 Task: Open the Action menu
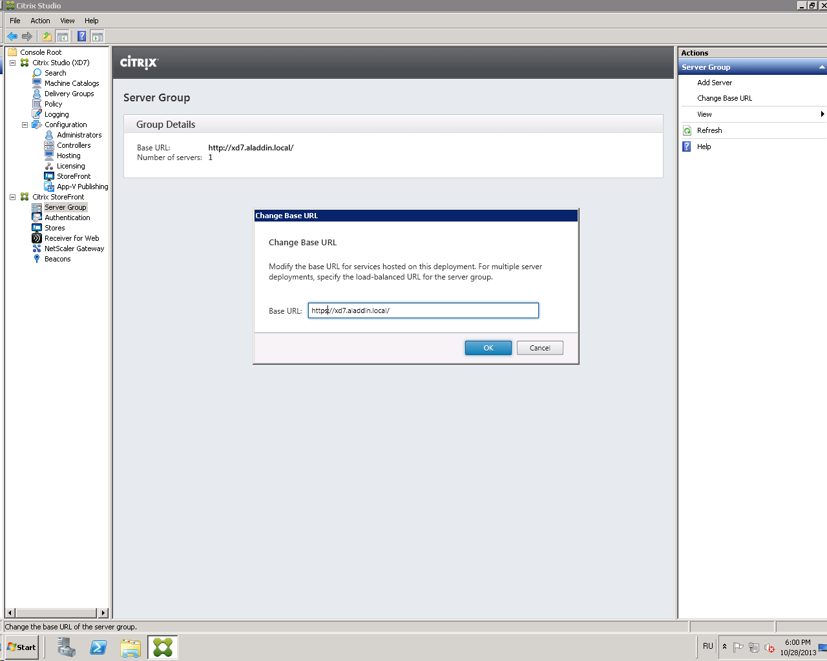click(40, 21)
